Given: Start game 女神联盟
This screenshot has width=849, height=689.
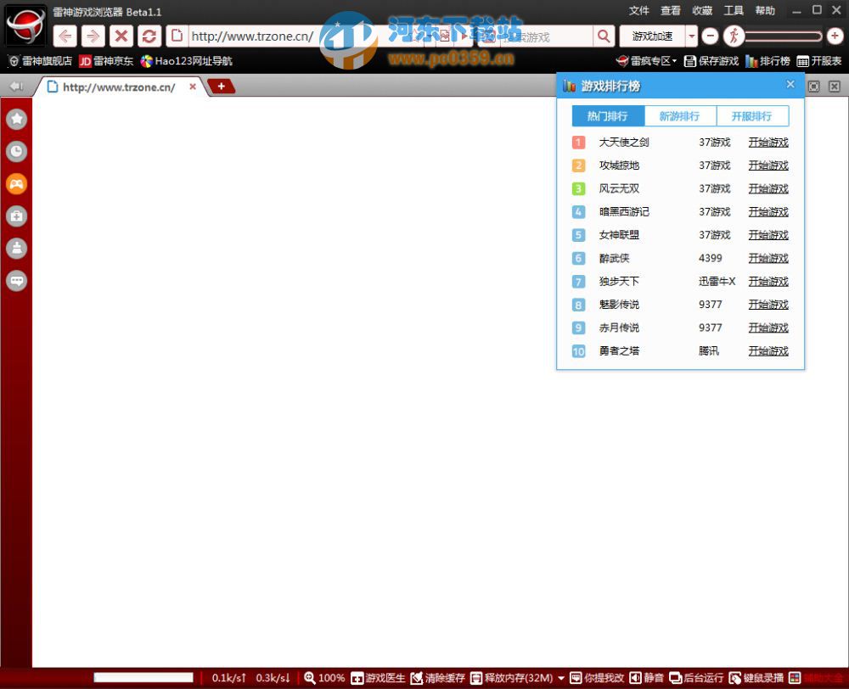Looking at the screenshot, I should 768,235.
